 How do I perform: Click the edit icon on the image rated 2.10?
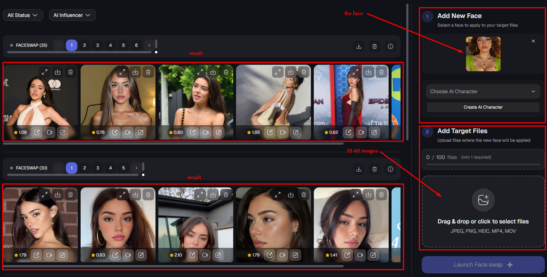pyautogui.click(x=218, y=255)
